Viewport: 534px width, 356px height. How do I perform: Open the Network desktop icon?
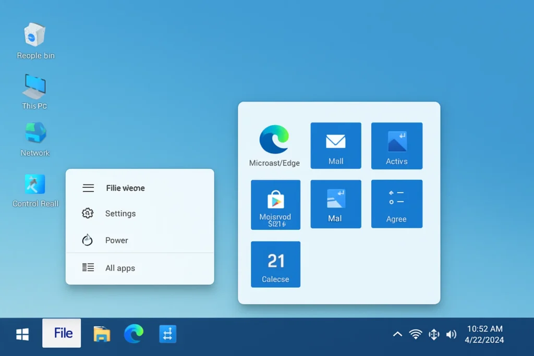[35, 134]
